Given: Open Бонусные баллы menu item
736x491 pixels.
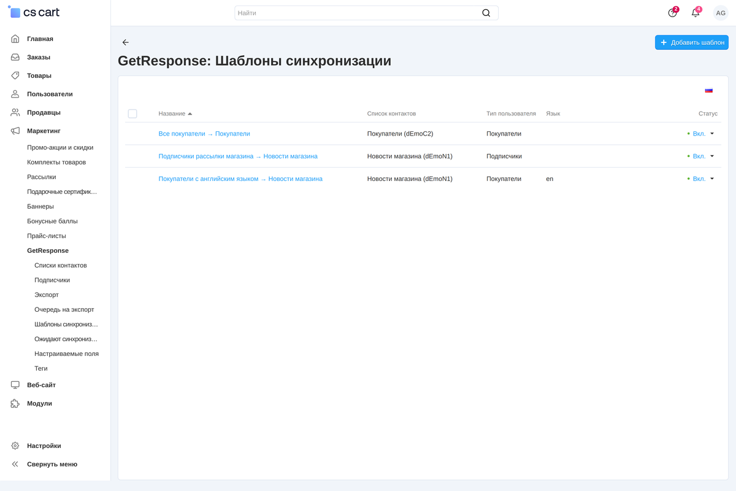Looking at the screenshot, I should coord(52,221).
